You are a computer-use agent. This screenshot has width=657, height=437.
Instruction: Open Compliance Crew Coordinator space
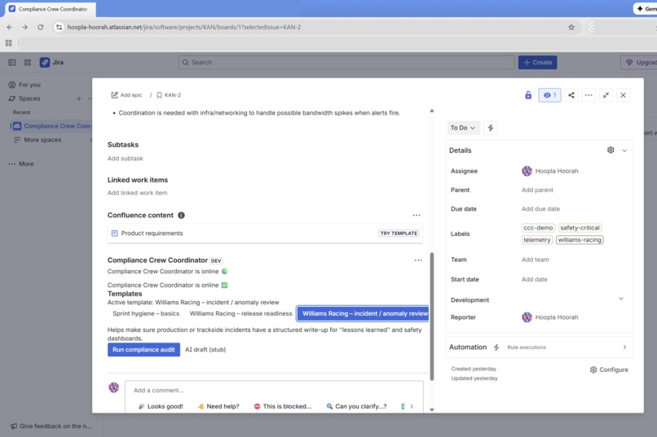52,126
